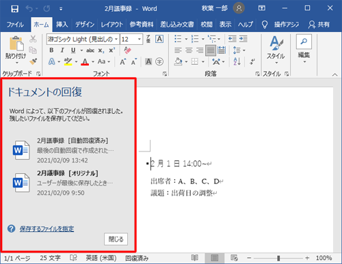Switch to the 表示 tab
Image resolution: width=342 pixels, height=264 pixels.
[x=225, y=25]
